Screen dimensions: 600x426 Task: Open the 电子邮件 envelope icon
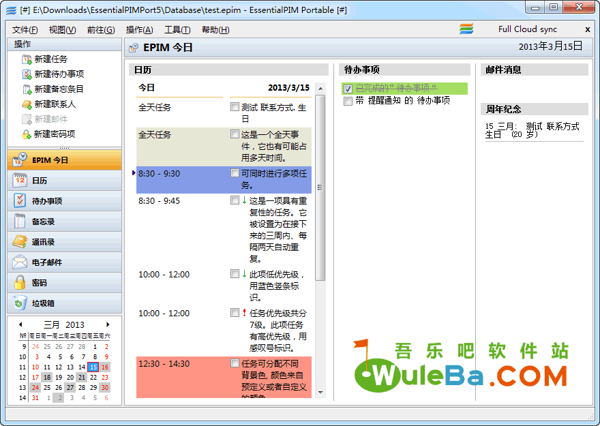[x=20, y=262]
